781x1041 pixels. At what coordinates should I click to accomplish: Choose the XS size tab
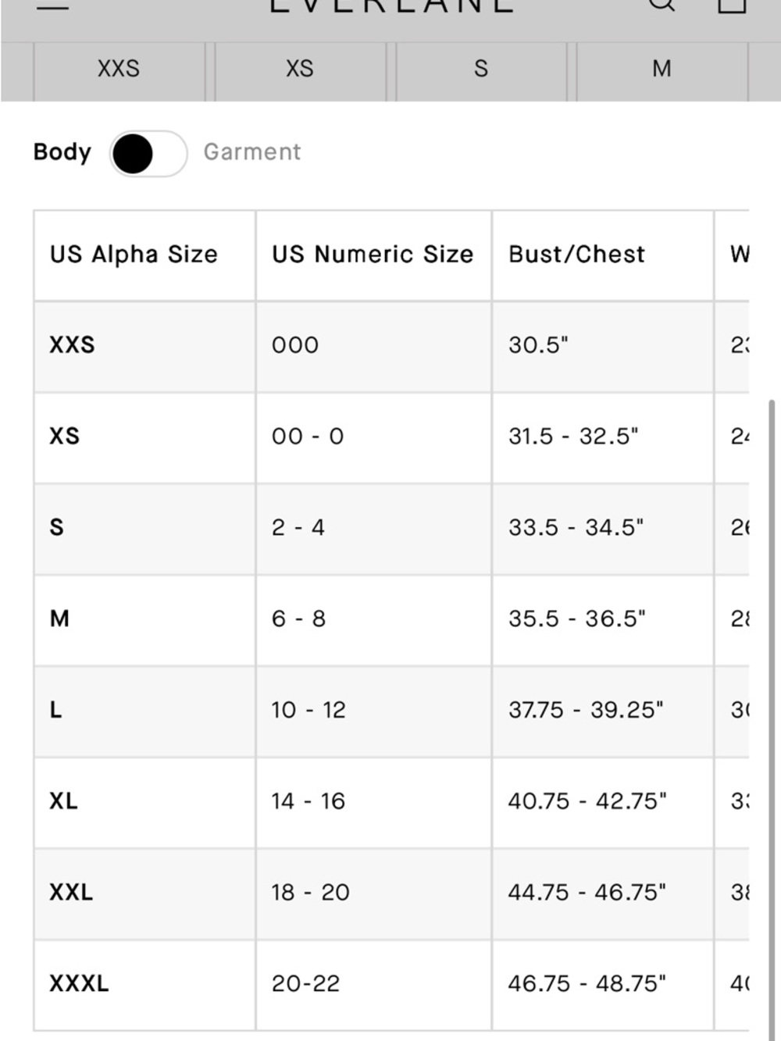coord(300,69)
